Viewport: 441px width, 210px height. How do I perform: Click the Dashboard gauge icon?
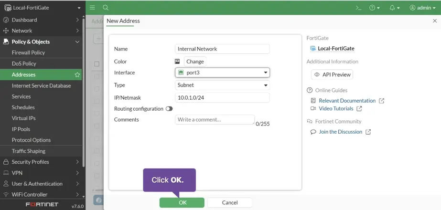pyautogui.click(x=6, y=20)
